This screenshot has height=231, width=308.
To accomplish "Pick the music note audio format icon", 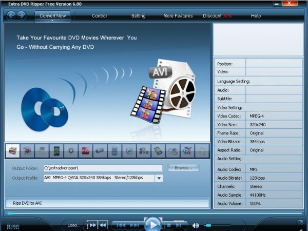I will click(x=203, y=151).
